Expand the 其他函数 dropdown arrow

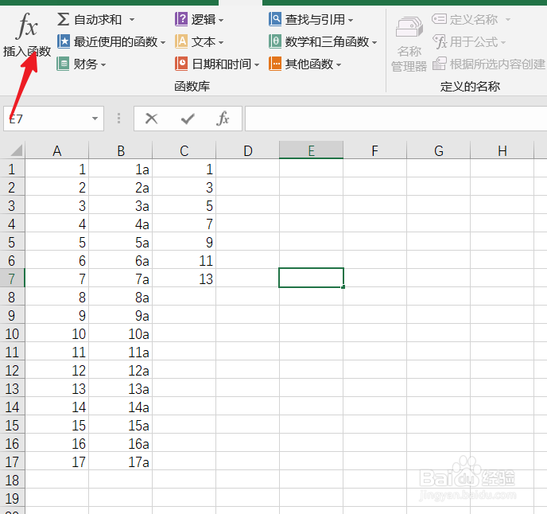[339, 65]
